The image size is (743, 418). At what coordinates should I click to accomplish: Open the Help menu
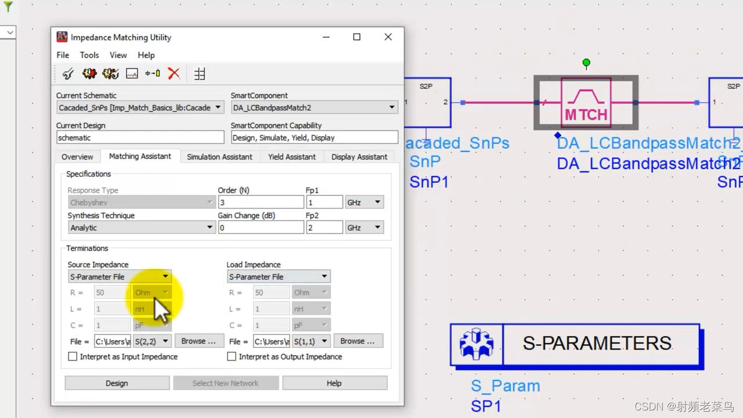(146, 55)
